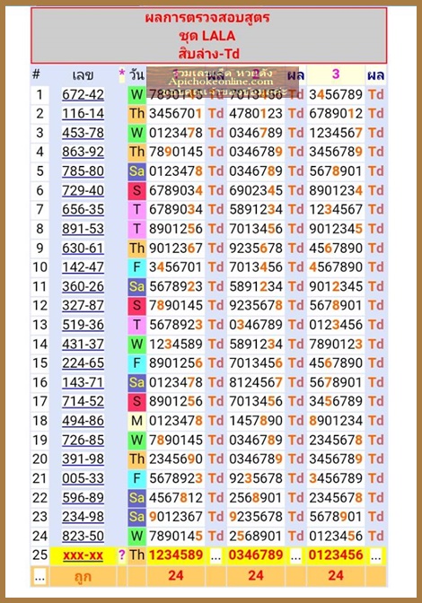Click the 823-50 number link
Viewport: 422px width, 603px height.
(84, 536)
